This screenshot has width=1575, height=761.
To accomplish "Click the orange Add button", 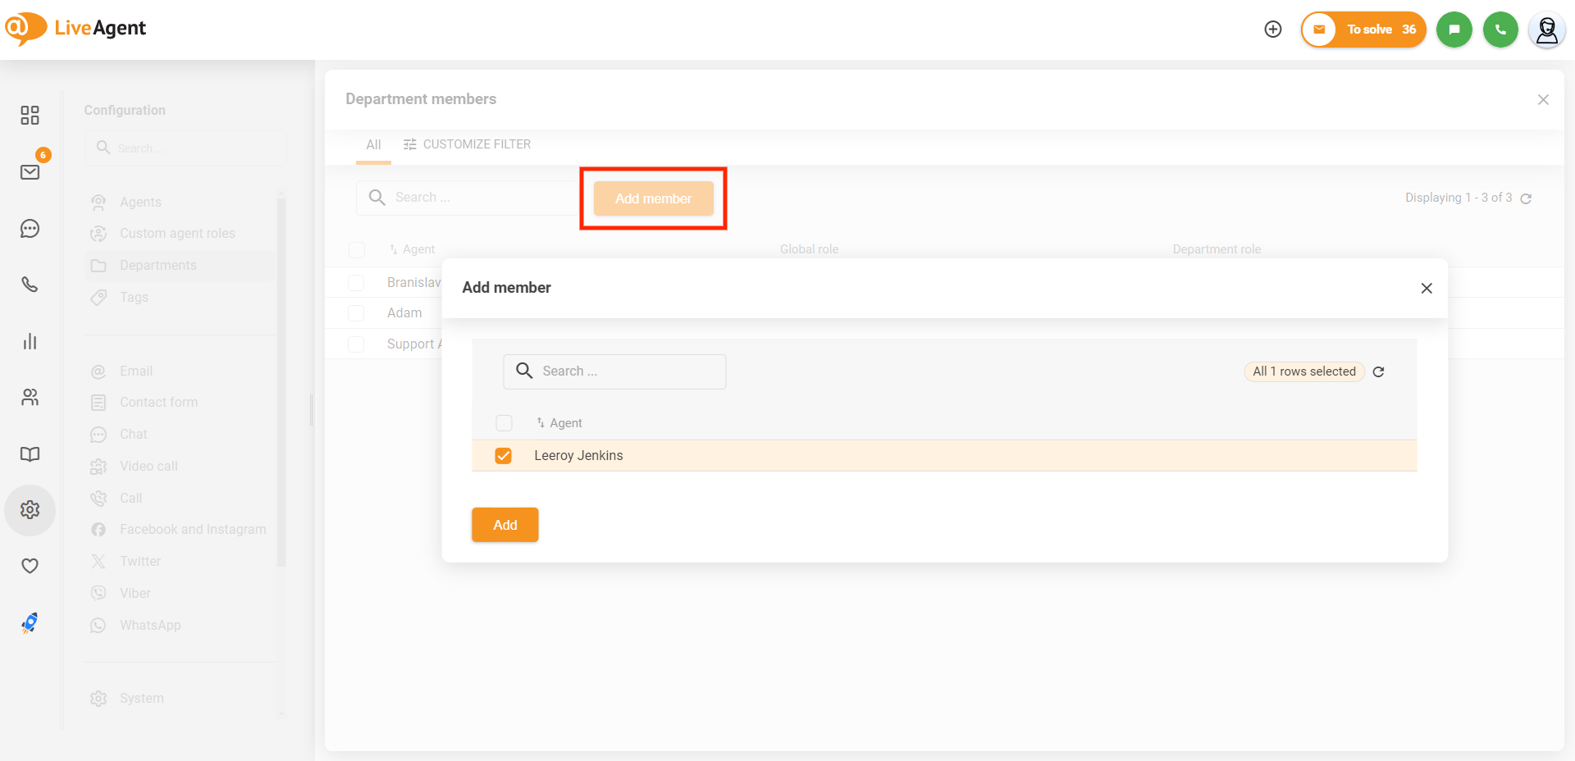I will point(504,525).
